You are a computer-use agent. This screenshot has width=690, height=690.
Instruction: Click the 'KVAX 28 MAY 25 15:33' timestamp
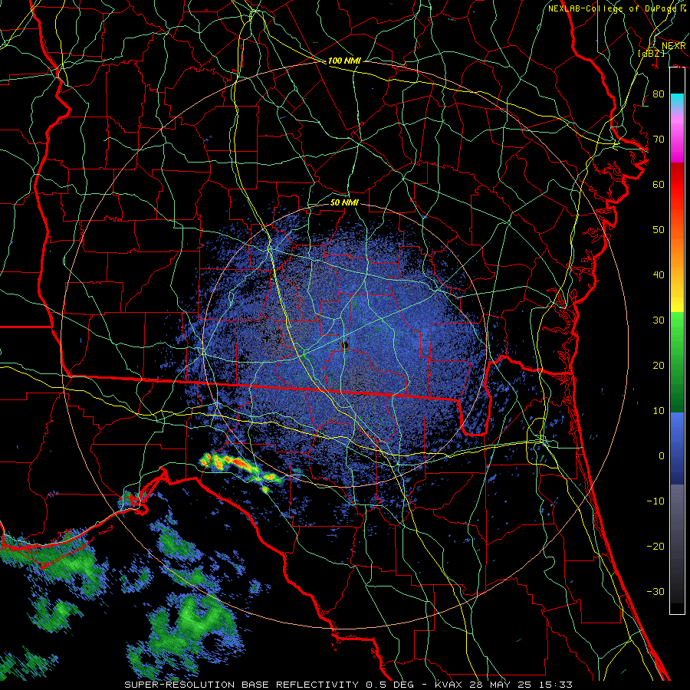click(504, 685)
